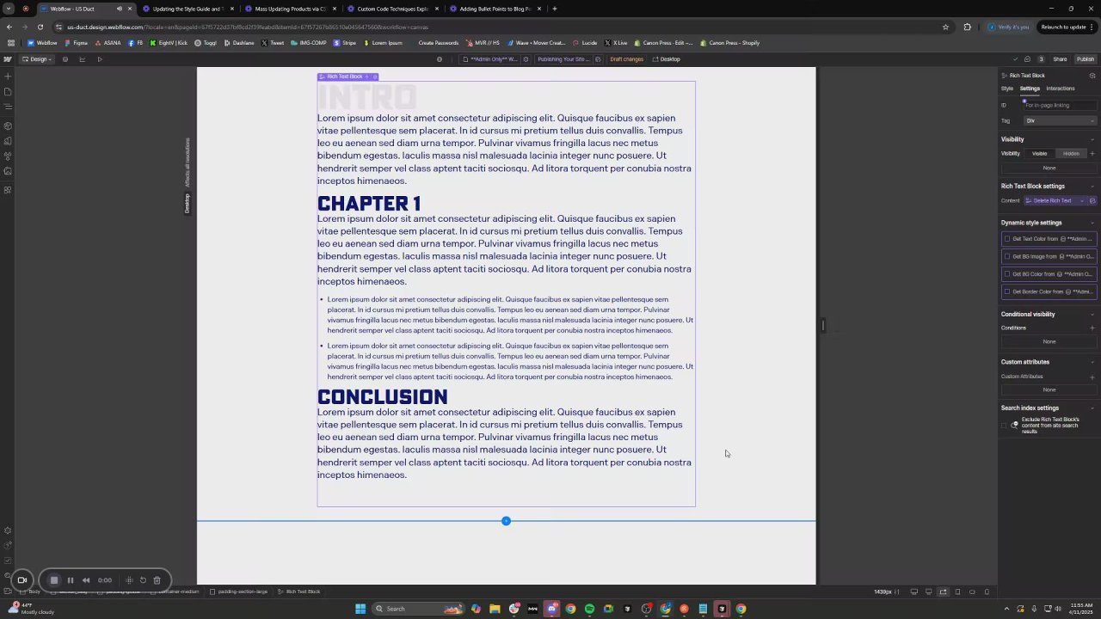Viewport: 1101px width, 619px height.
Task: Click the ID input field
Action: click(1059, 105)
